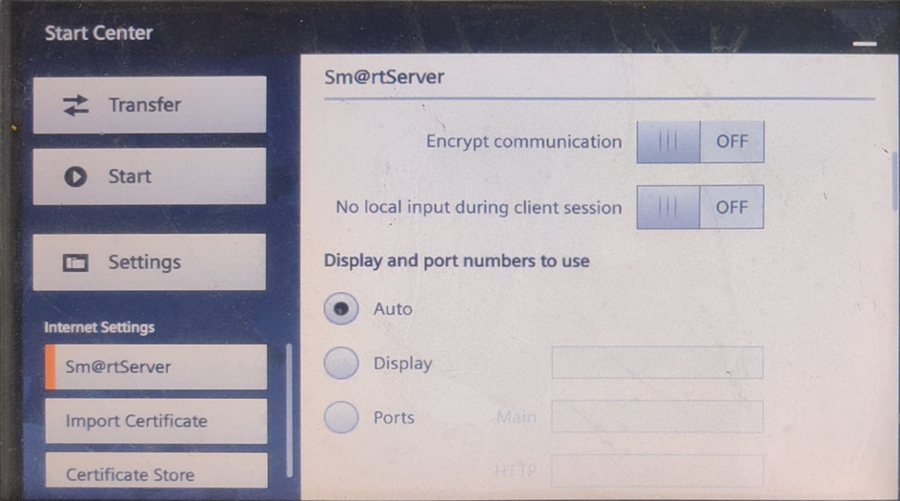Click the Internet Settings list scrollbar
900x501 pixels.
click(289, 410)
